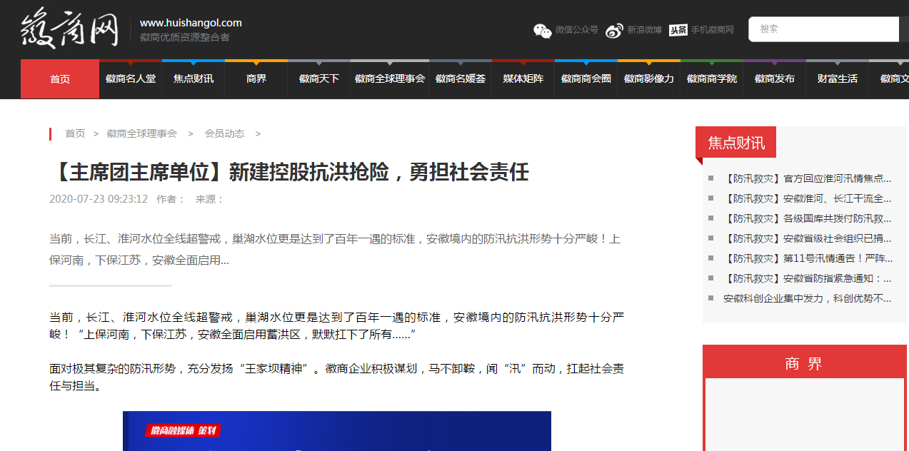This screenshot has width=909, height=451.
Task: Click the 首页 breadcrumb link
Action: point(75,133)
